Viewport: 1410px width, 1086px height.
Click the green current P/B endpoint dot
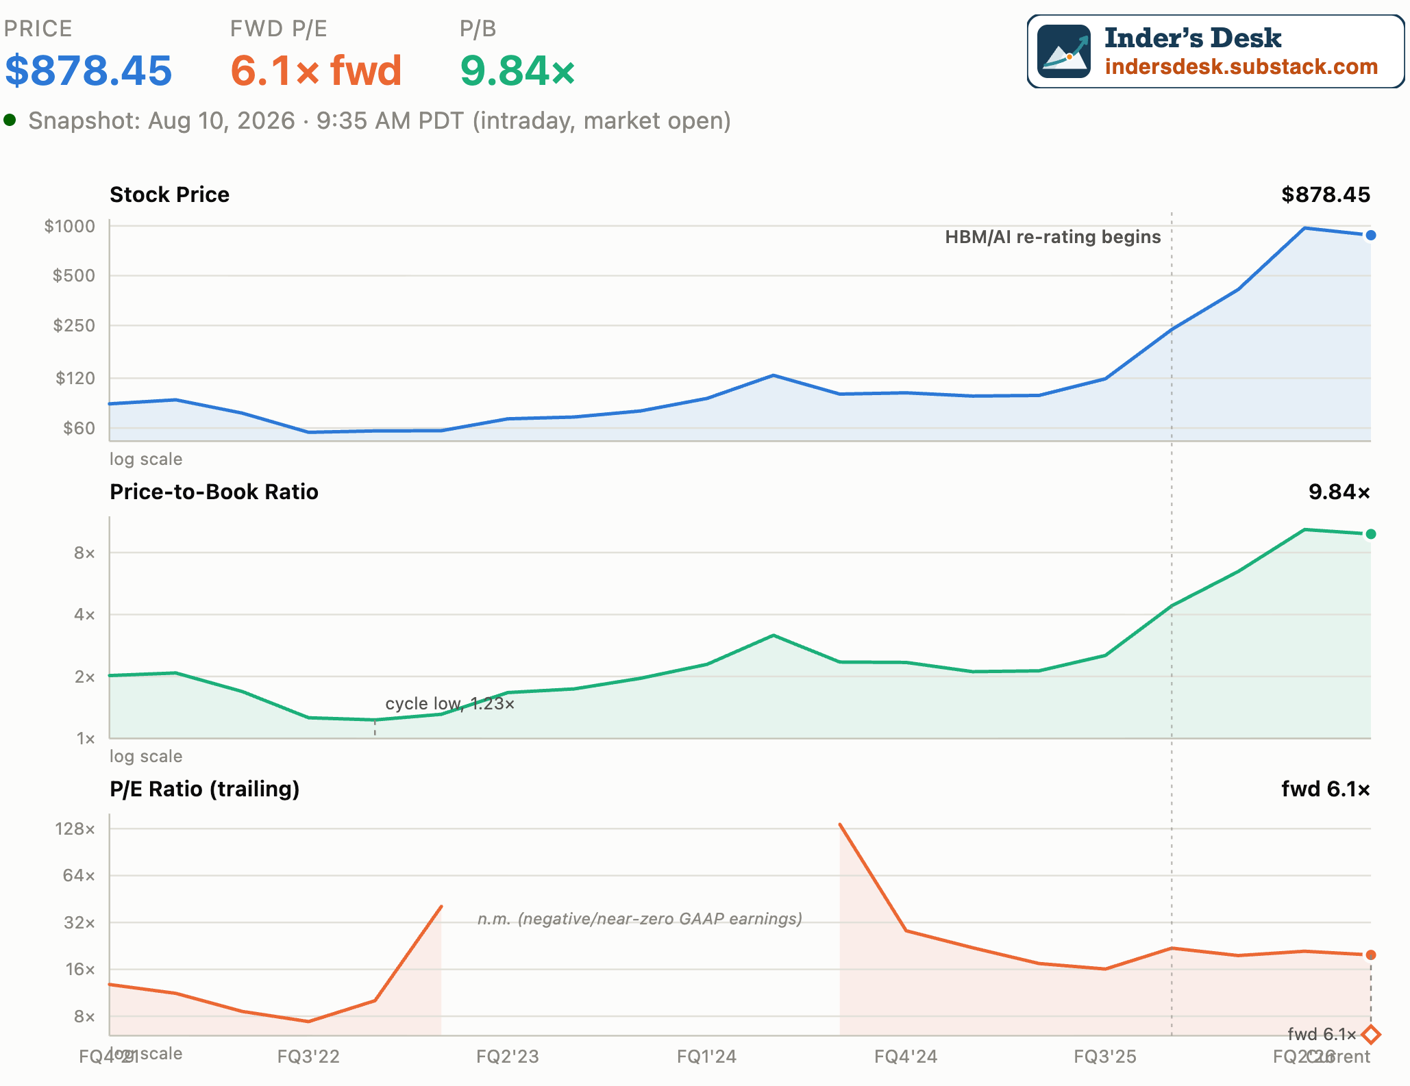1370,534
